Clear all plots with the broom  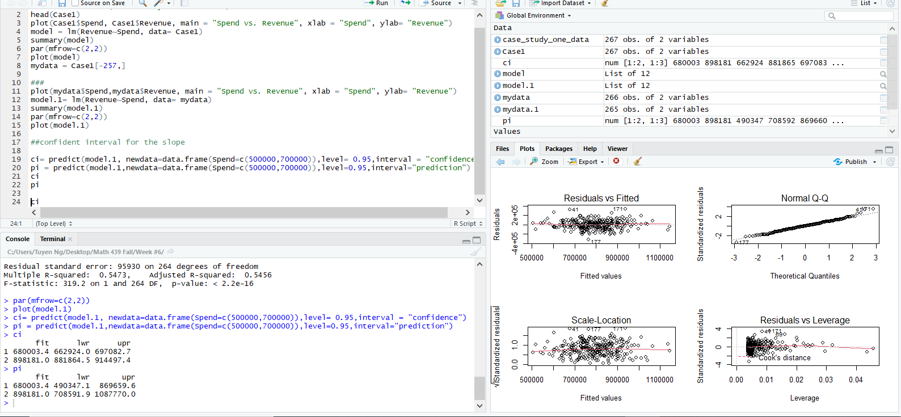pyautogui.click(x=638, y=161)
